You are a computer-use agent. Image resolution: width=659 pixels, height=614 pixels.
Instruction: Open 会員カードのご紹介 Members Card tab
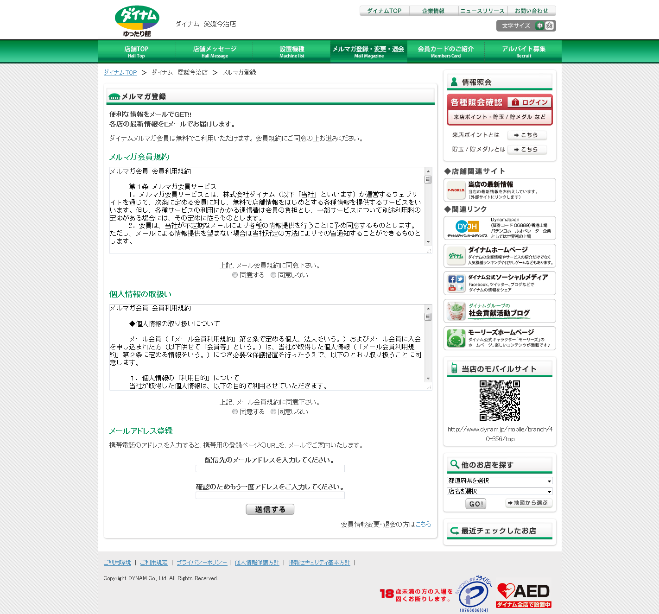(446, 51)
